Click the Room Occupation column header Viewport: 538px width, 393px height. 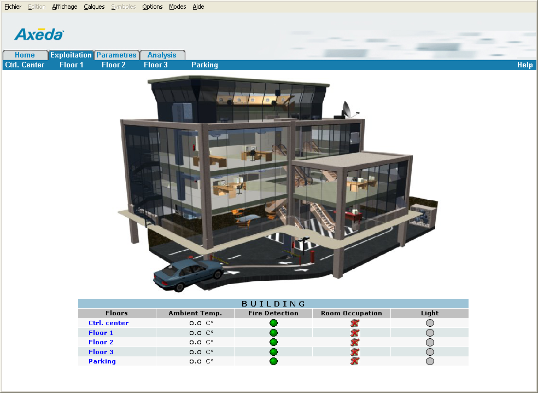coord(352,313)
